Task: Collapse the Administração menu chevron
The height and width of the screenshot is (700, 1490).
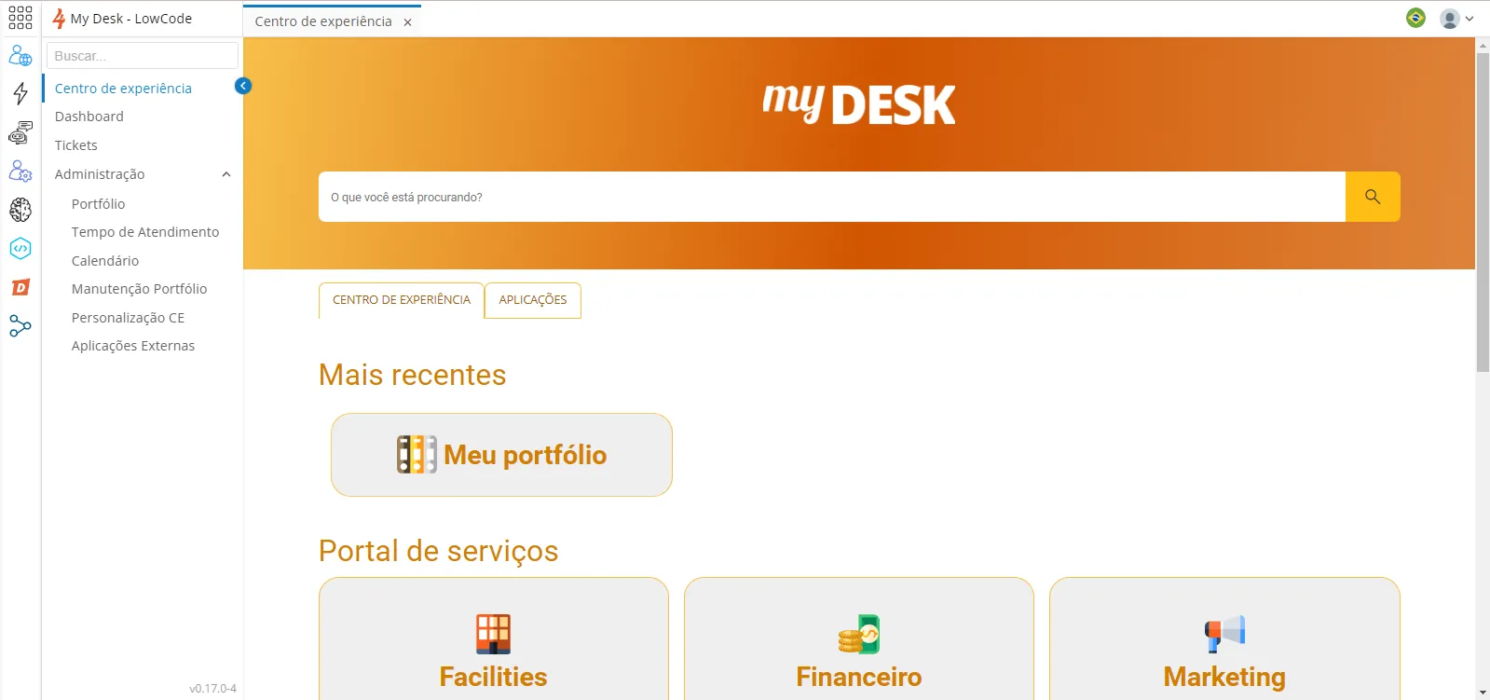Action: [226, 174]
